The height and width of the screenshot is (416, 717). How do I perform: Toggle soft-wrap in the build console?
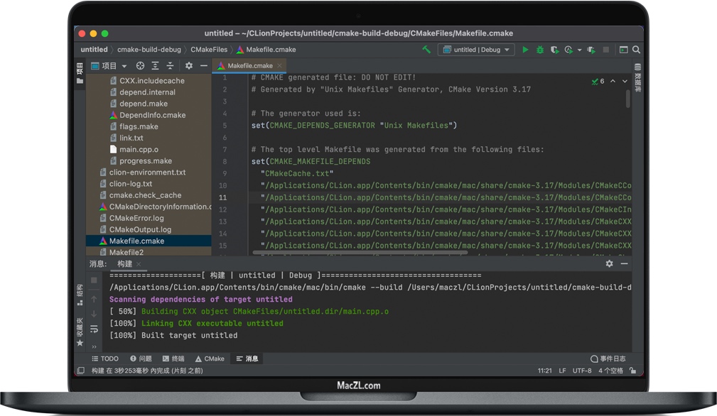(x=95, y=329)
